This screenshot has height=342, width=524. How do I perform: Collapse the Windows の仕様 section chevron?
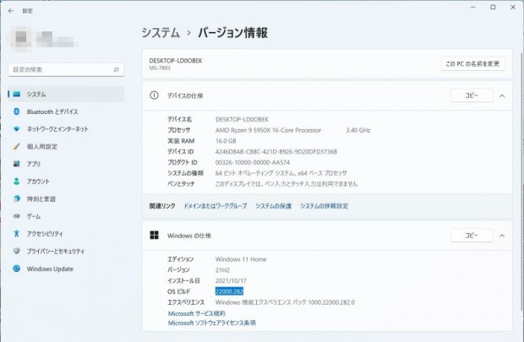pos(502,236)
